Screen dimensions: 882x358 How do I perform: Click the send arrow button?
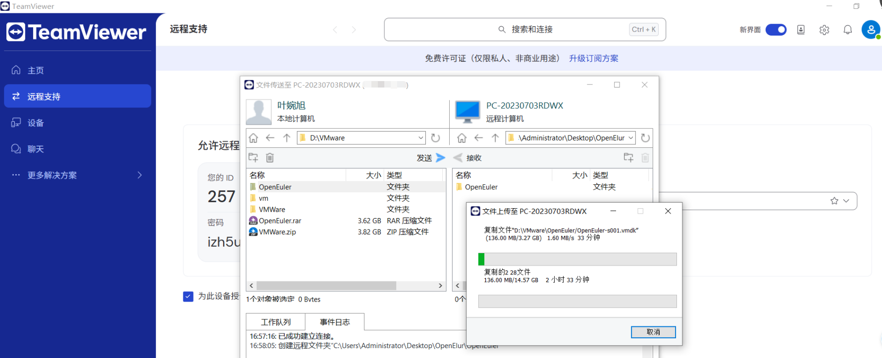[440, 158]
